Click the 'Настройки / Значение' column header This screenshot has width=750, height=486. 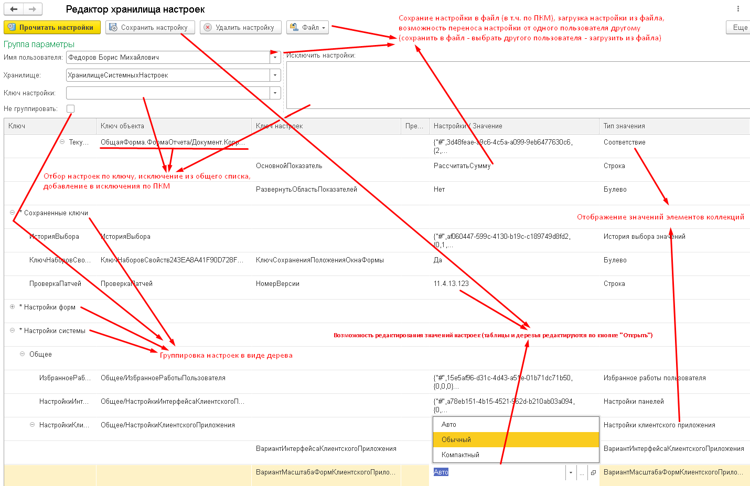point(514,126)
